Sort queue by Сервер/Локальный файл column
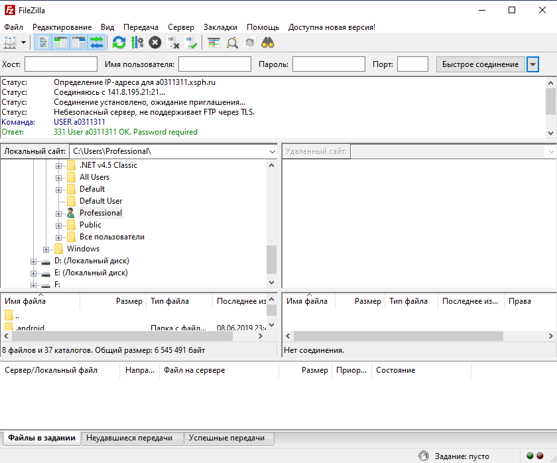 60,370
